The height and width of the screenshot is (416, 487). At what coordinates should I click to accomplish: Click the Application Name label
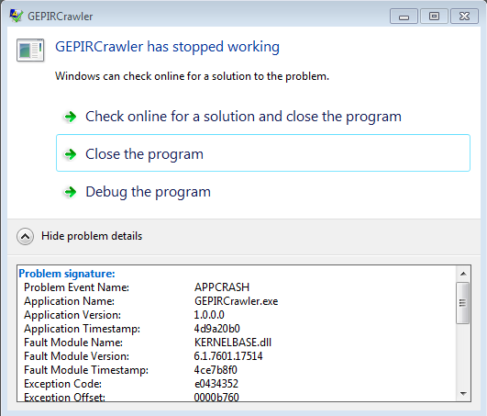[69, 301]
